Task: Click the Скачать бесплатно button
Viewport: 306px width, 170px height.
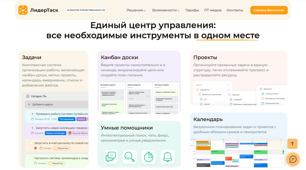Action: point(269,10)
